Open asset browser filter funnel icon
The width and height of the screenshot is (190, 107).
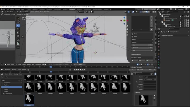tap(152, 74)
